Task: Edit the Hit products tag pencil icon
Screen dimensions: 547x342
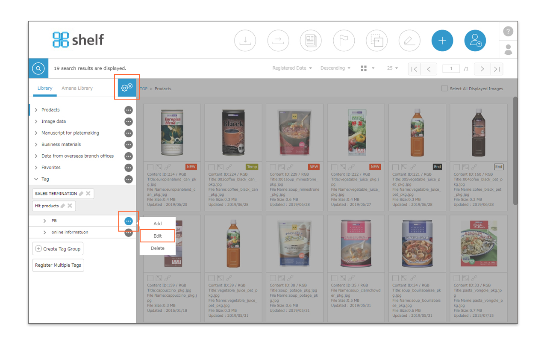Action: [63, 206]
